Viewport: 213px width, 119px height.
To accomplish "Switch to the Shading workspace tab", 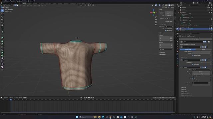I will [54, 3].
